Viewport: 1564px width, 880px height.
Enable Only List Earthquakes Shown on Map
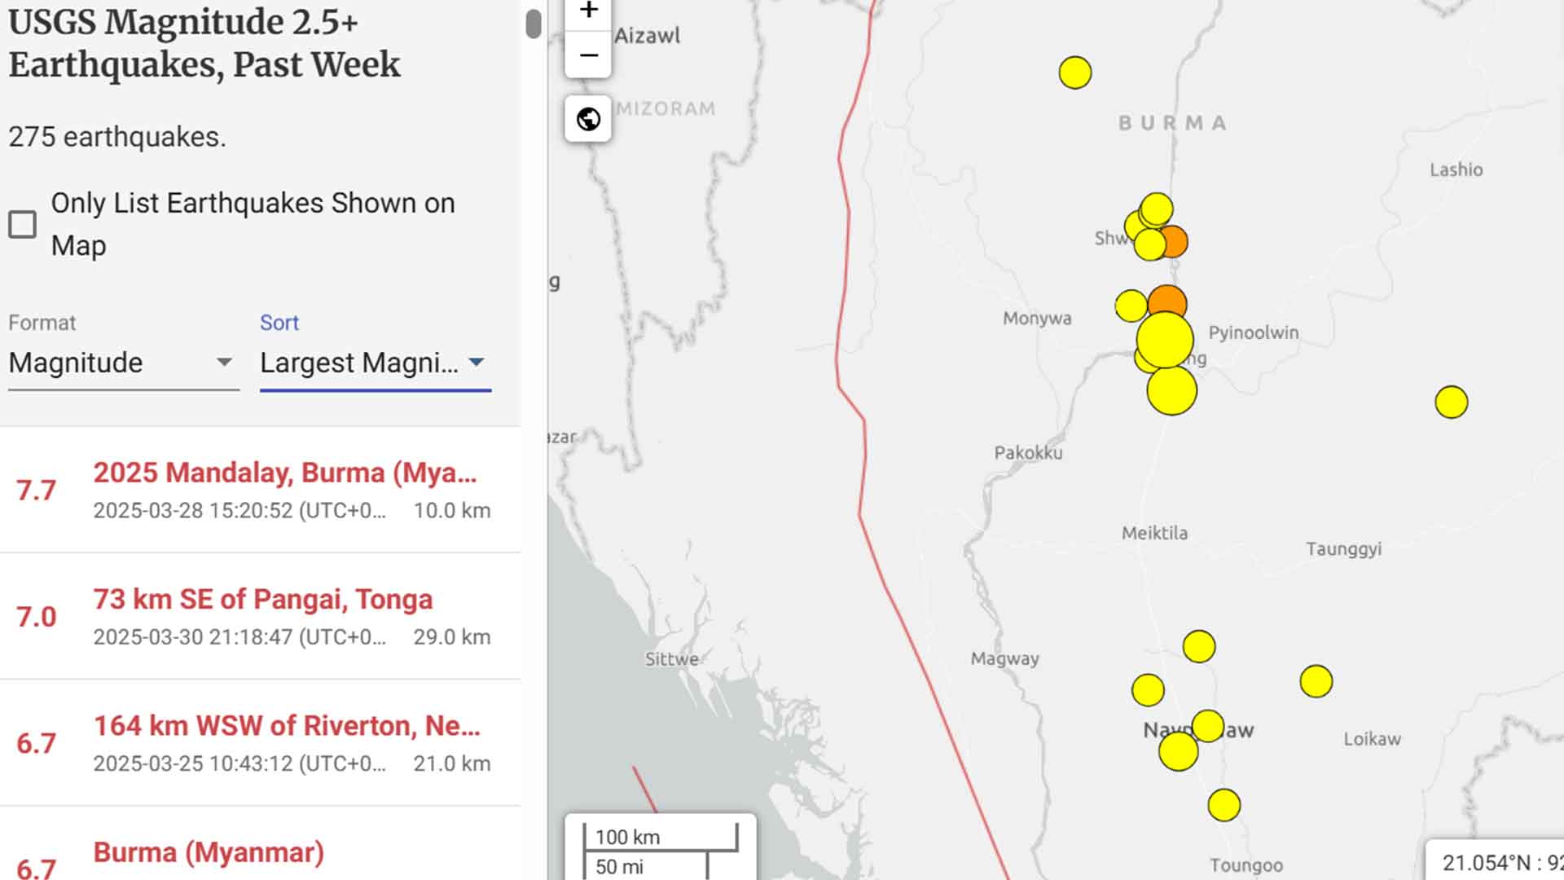pos(23,224)
